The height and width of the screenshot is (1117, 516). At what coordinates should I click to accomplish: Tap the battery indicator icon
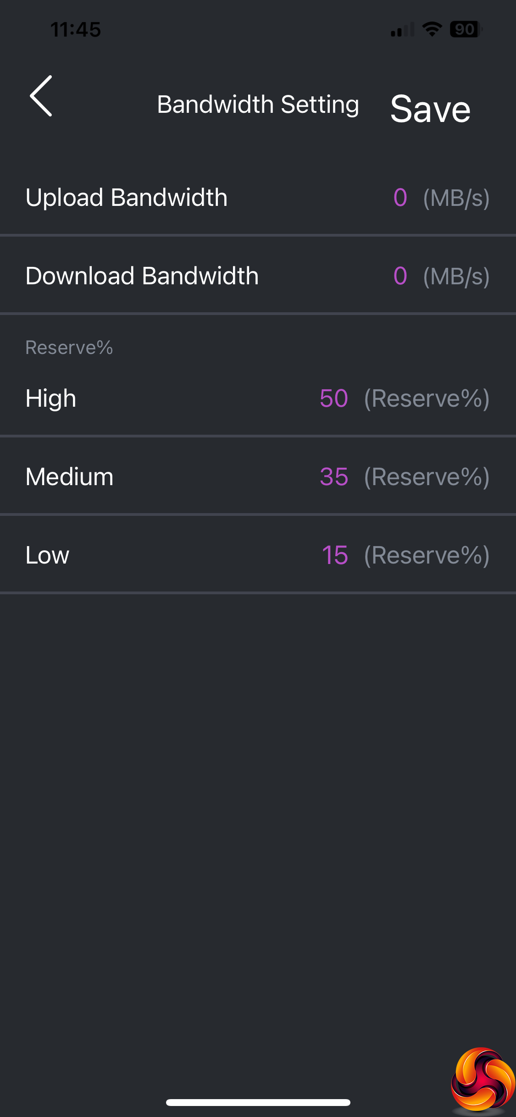click(x=465, y=29)
